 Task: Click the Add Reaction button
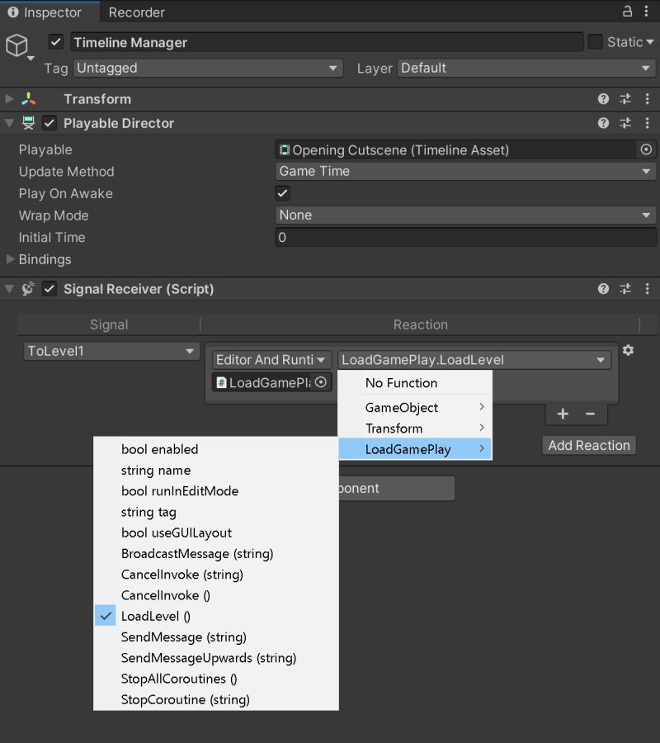click(x=588, y=445)
